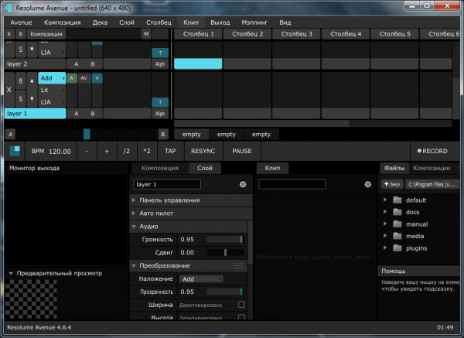
Task: Open clip settings gear icon
Action: 368,184
